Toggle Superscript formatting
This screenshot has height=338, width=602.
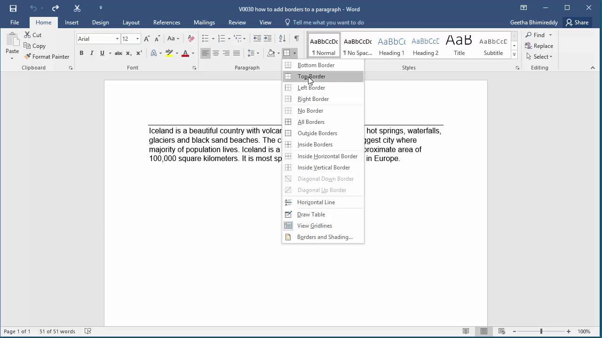(x=139, y=53)
